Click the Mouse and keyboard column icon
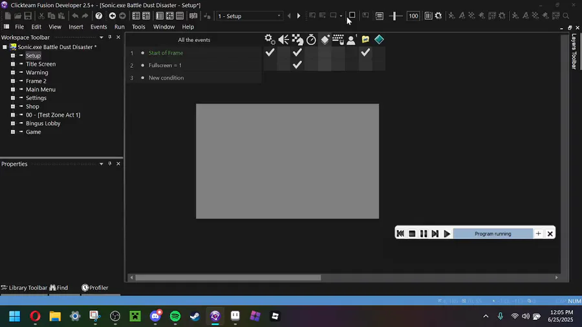 pyautogui.click(x=338, y=39)
